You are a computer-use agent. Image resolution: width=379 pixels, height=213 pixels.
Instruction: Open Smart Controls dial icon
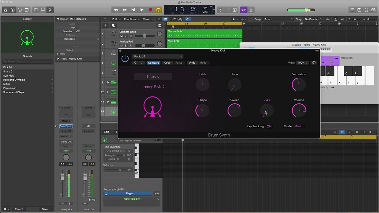pos(36,10)
